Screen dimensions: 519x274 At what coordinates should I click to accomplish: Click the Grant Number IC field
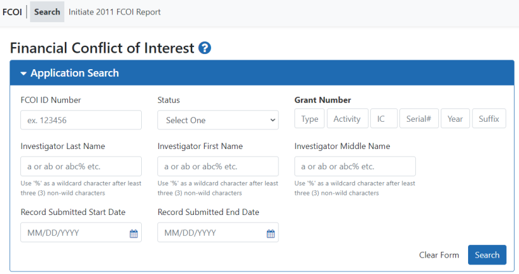tap(384, 119)
